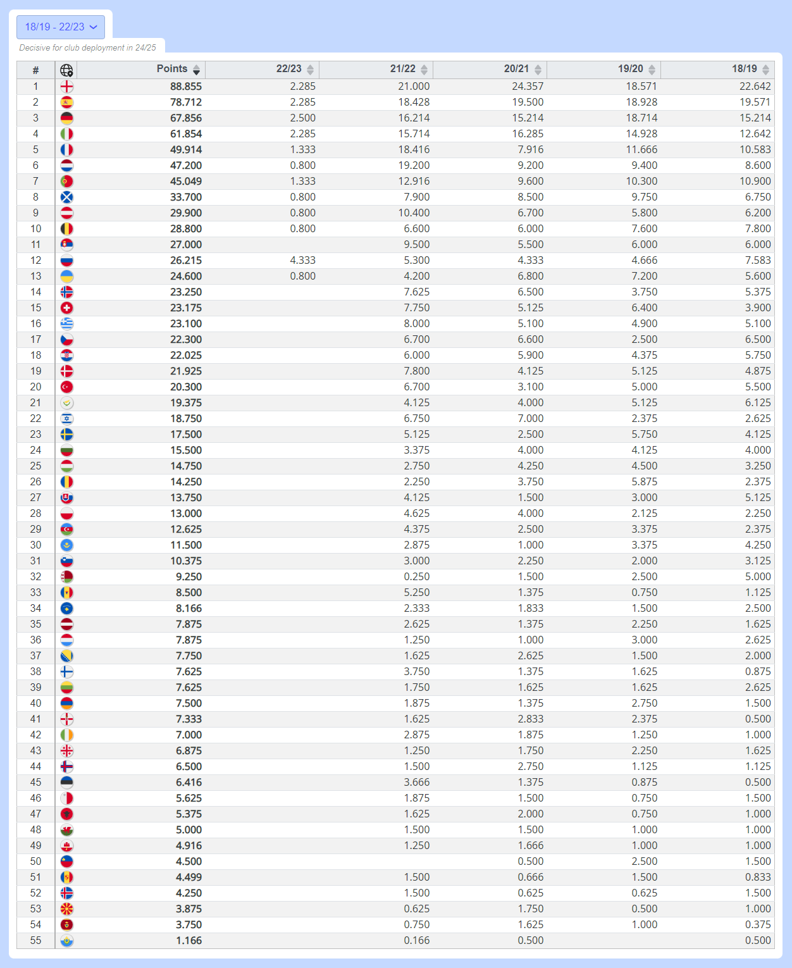Viewport: 792px width, 968px height.
Task: Select the England flag in row 1
Action: [x=66, y=87]
